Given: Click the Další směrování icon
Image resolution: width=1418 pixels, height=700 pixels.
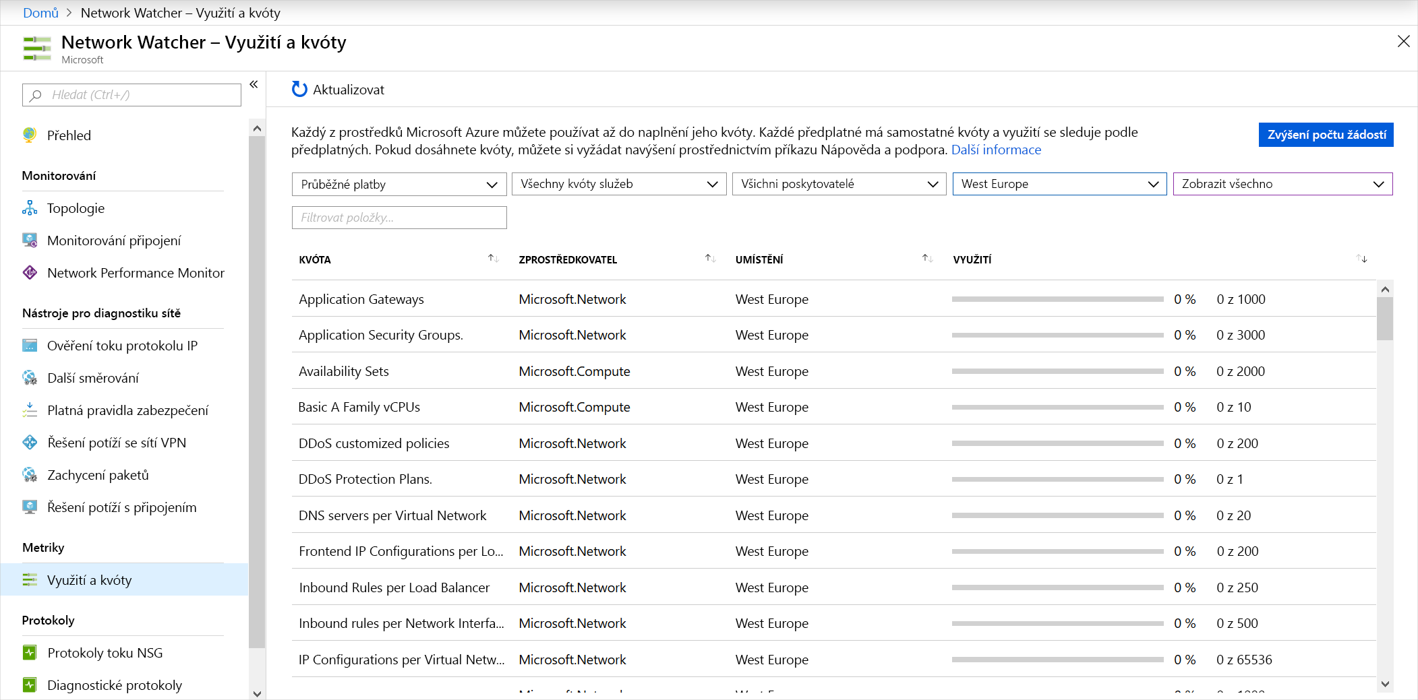Looking at the screenshot, I should 30,378.
